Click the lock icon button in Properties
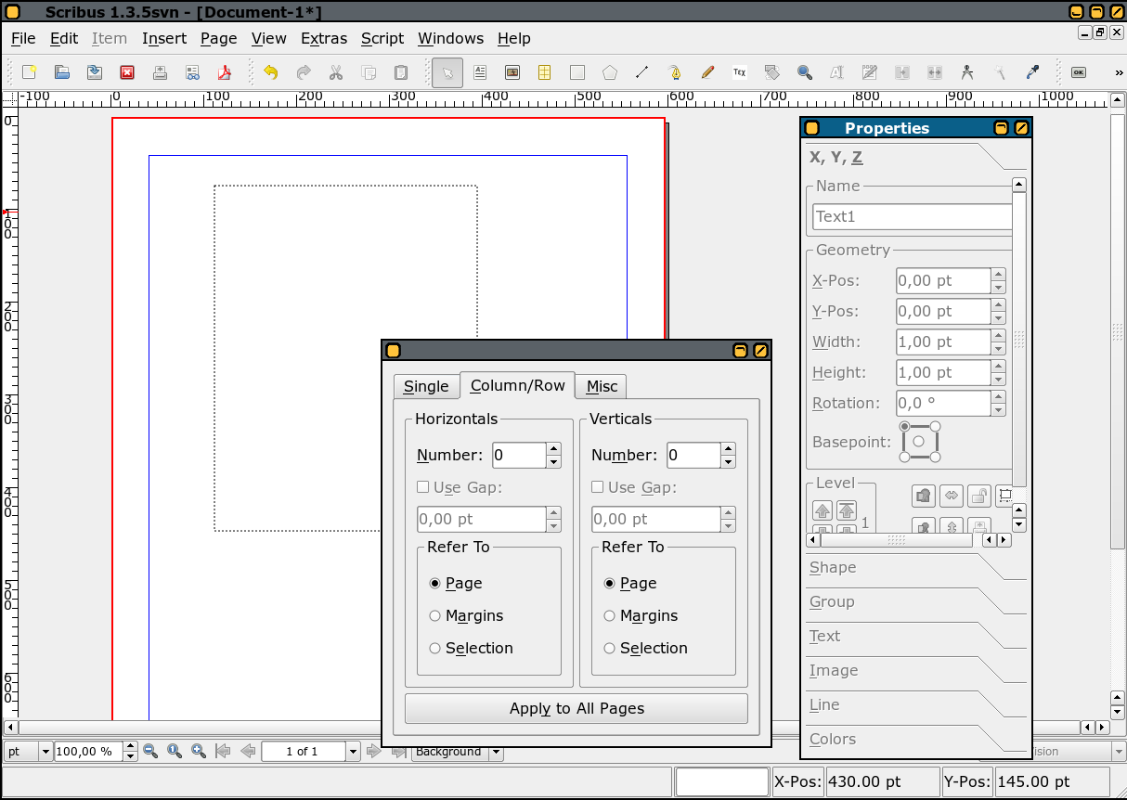The height and width of the screenshot is (800, 1127). (x=978, y=496)
